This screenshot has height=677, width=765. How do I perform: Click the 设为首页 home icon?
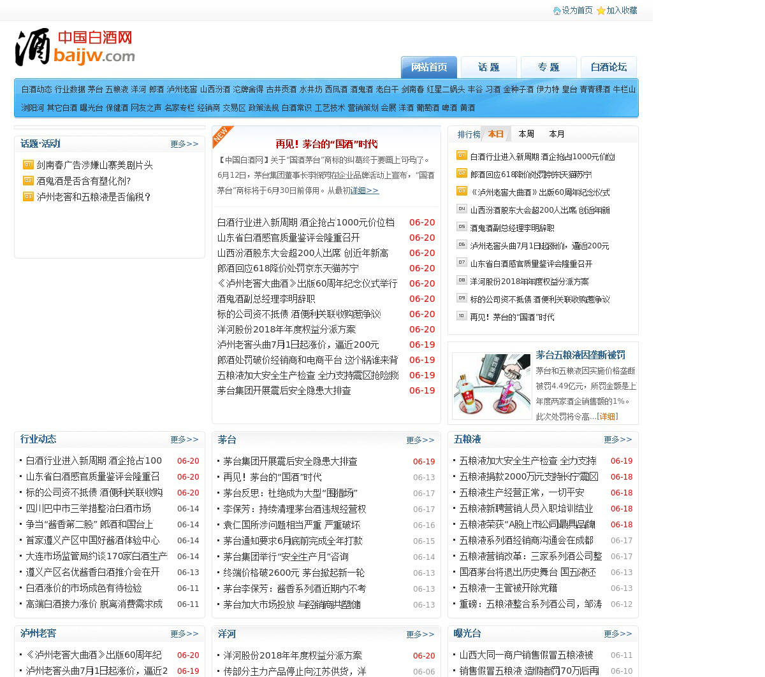(557, 11)
